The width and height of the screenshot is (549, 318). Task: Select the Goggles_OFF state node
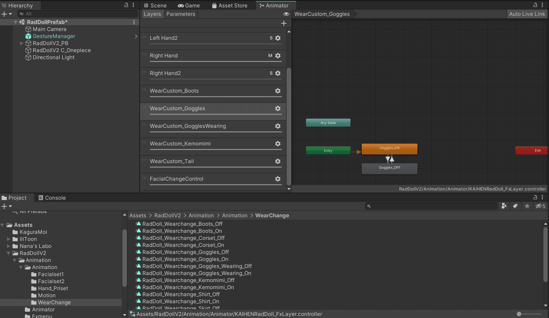(x=389, y=169)
